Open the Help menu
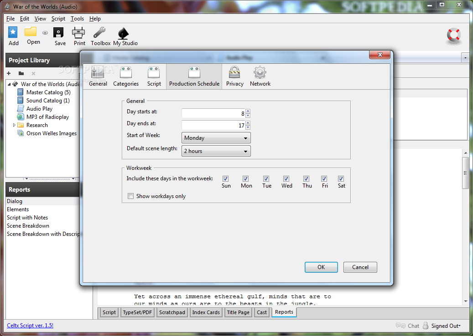The width and height of the screenshot is (473, 336). coord(95,19)
